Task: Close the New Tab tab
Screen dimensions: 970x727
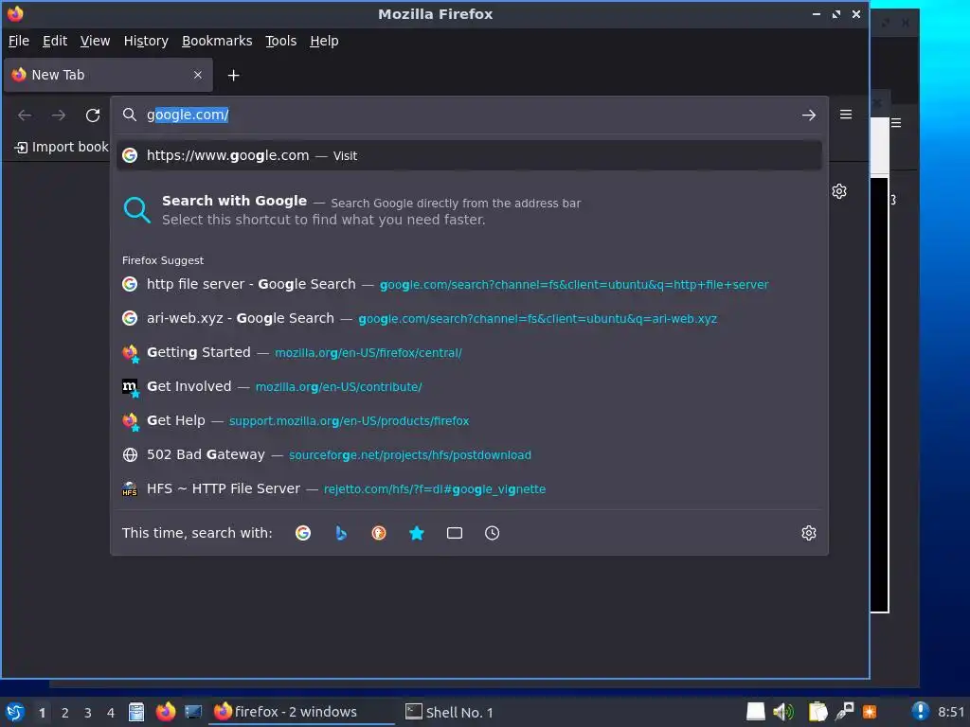Action: pos(198,75)
